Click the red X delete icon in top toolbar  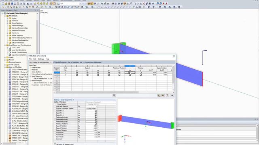click(x=144, y=4)
